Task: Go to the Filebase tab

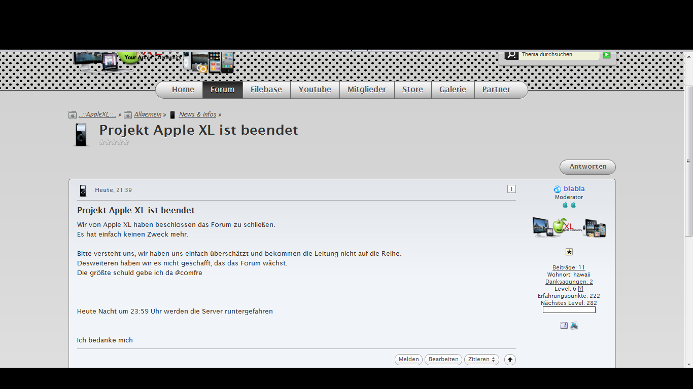Action: pos(266,90)
